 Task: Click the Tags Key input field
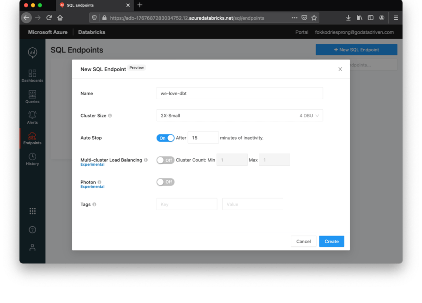[187, 204]
